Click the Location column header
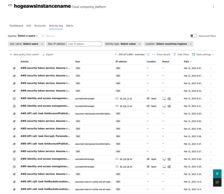This screenshot has width=224, height=194. pyautogui.click(x=151, y=61)
